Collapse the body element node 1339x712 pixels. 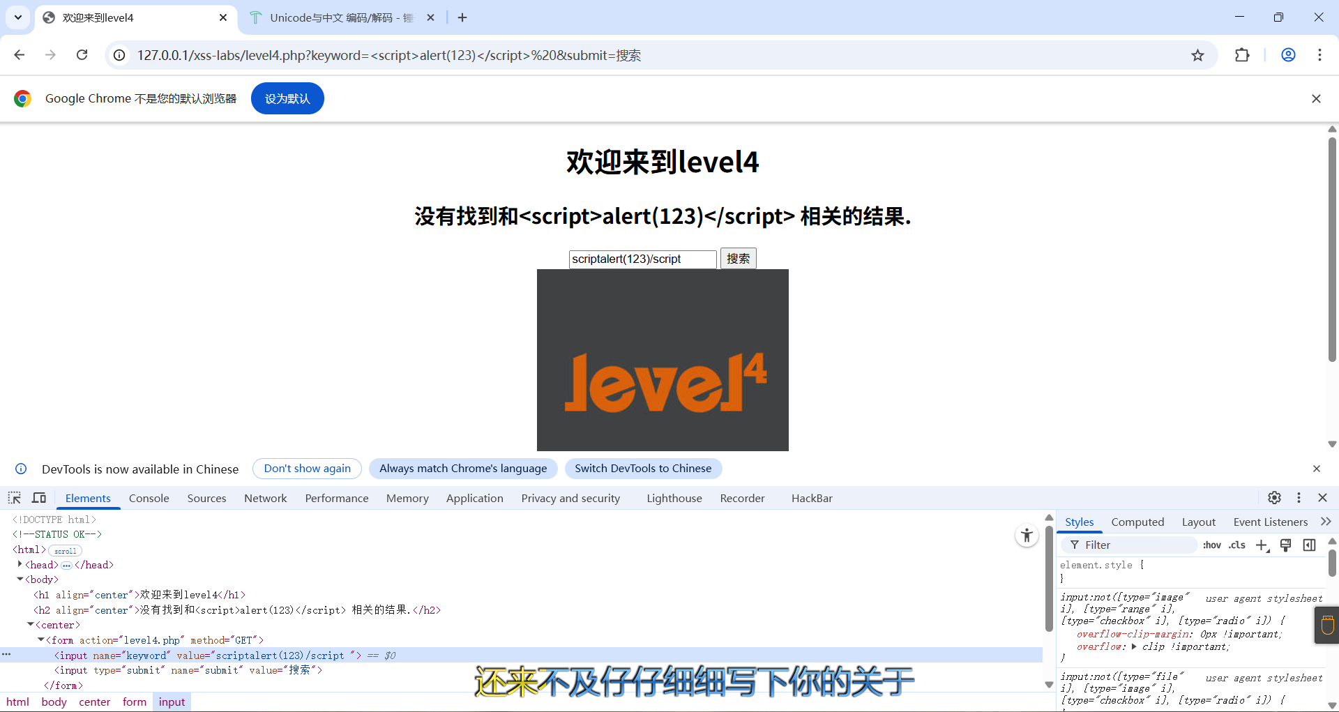tap(20, 579)
